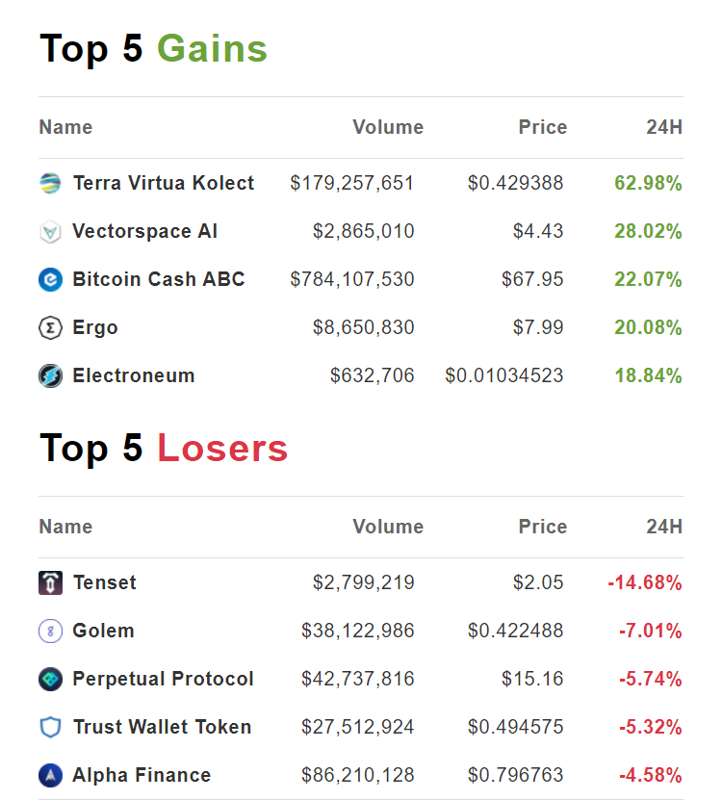Sort Top 5 Losers by Name header

(65, 528)
